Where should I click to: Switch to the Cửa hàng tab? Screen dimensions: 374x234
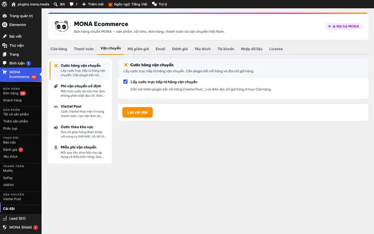pos(59,49)
